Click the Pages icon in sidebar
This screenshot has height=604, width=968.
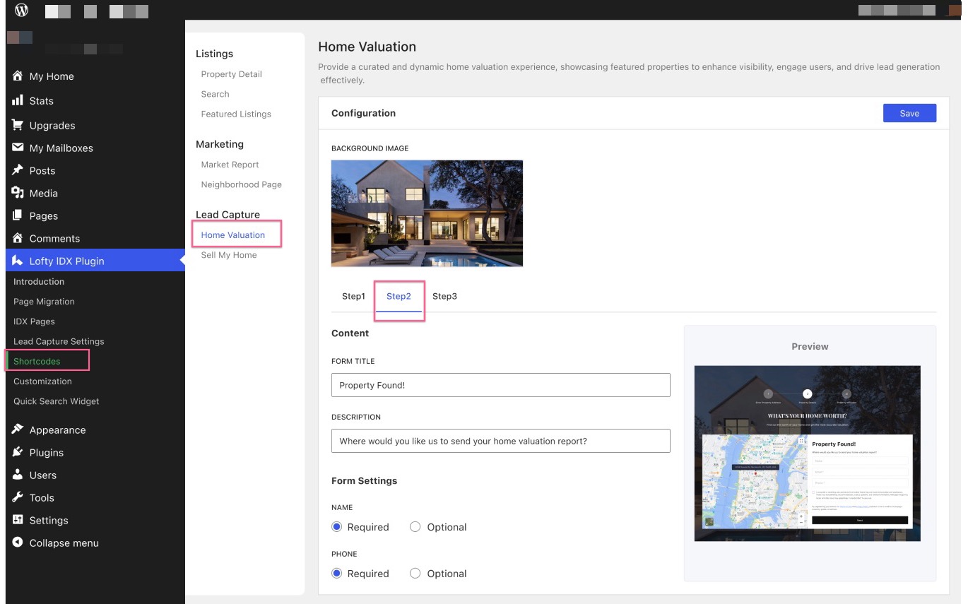click(x=18, y=215)
